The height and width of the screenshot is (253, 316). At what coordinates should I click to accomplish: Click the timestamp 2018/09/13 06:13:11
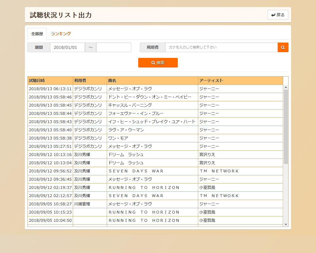[x=50, y=89]
